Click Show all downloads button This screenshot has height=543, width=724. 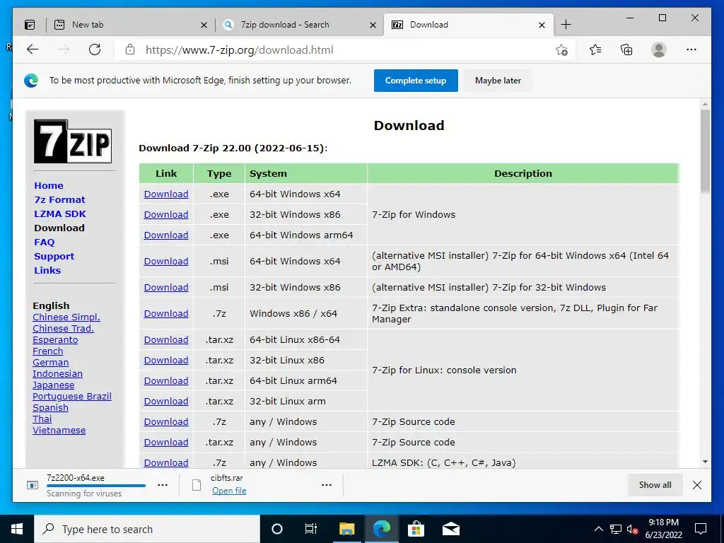655,485
